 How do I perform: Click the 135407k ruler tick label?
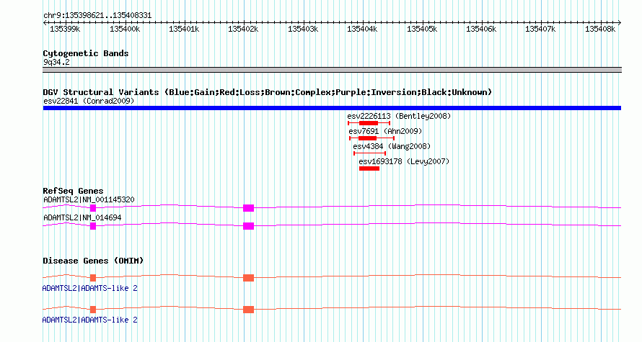point(540,29)
